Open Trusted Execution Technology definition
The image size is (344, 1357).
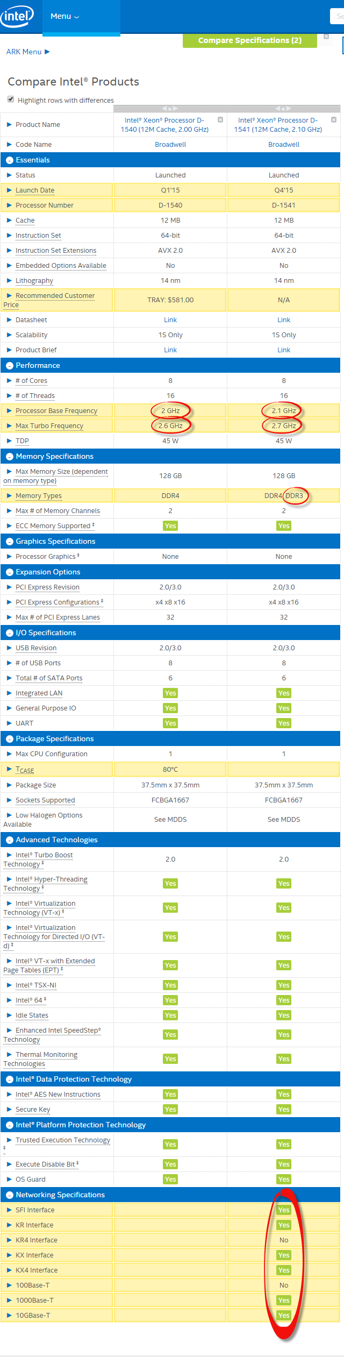pos(63,1140)
